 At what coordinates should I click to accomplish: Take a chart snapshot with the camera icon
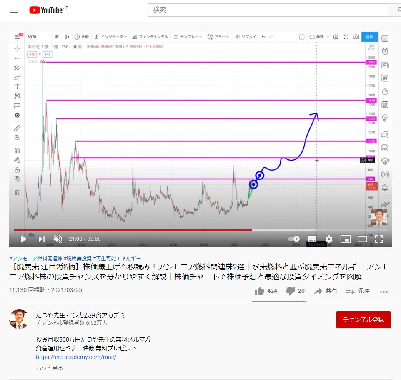(x=356, y=37)
